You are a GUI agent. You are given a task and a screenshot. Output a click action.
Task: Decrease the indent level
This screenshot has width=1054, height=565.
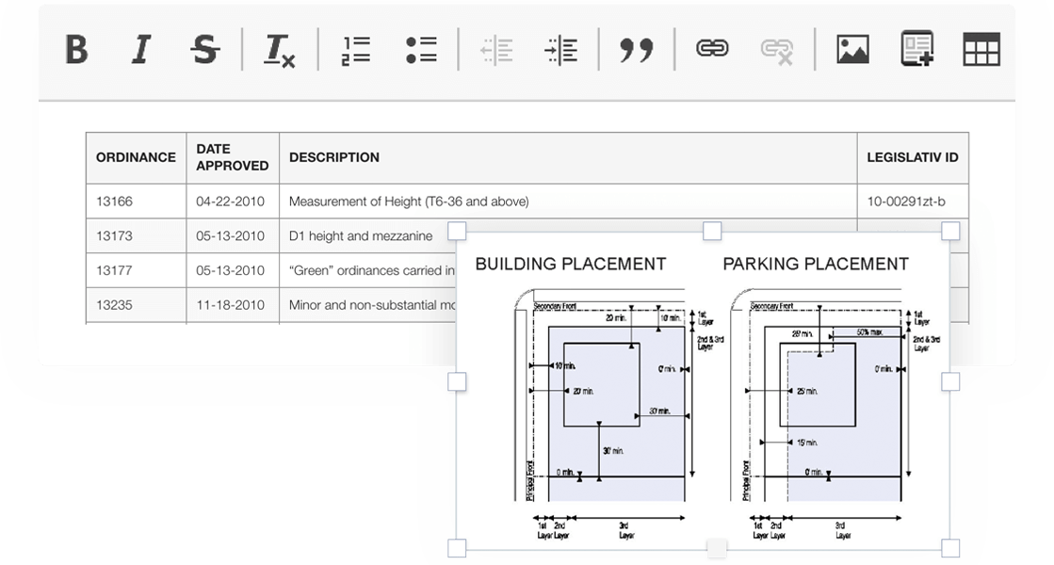tap(496, 51)
